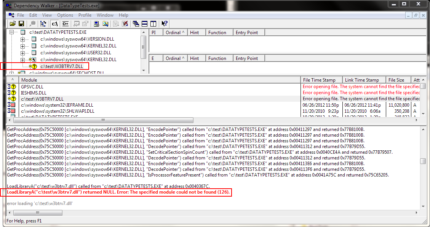Click the Stop Profiling red X icon

[125, 24]
